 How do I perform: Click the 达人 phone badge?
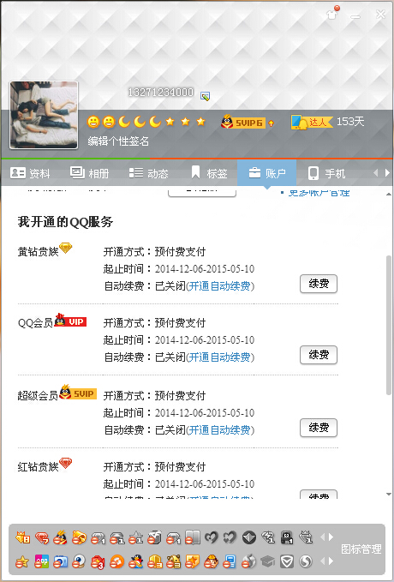click(311, 122)
